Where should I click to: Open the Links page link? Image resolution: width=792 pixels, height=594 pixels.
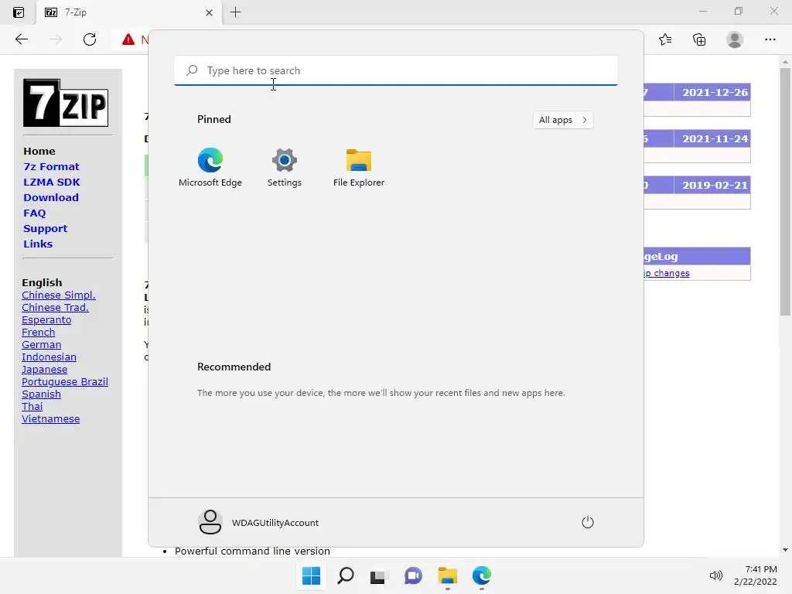pos(38,244)
